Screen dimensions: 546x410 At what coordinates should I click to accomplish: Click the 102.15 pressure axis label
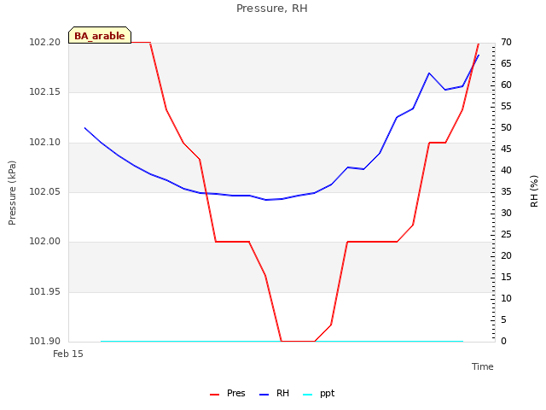click(45, 92)
